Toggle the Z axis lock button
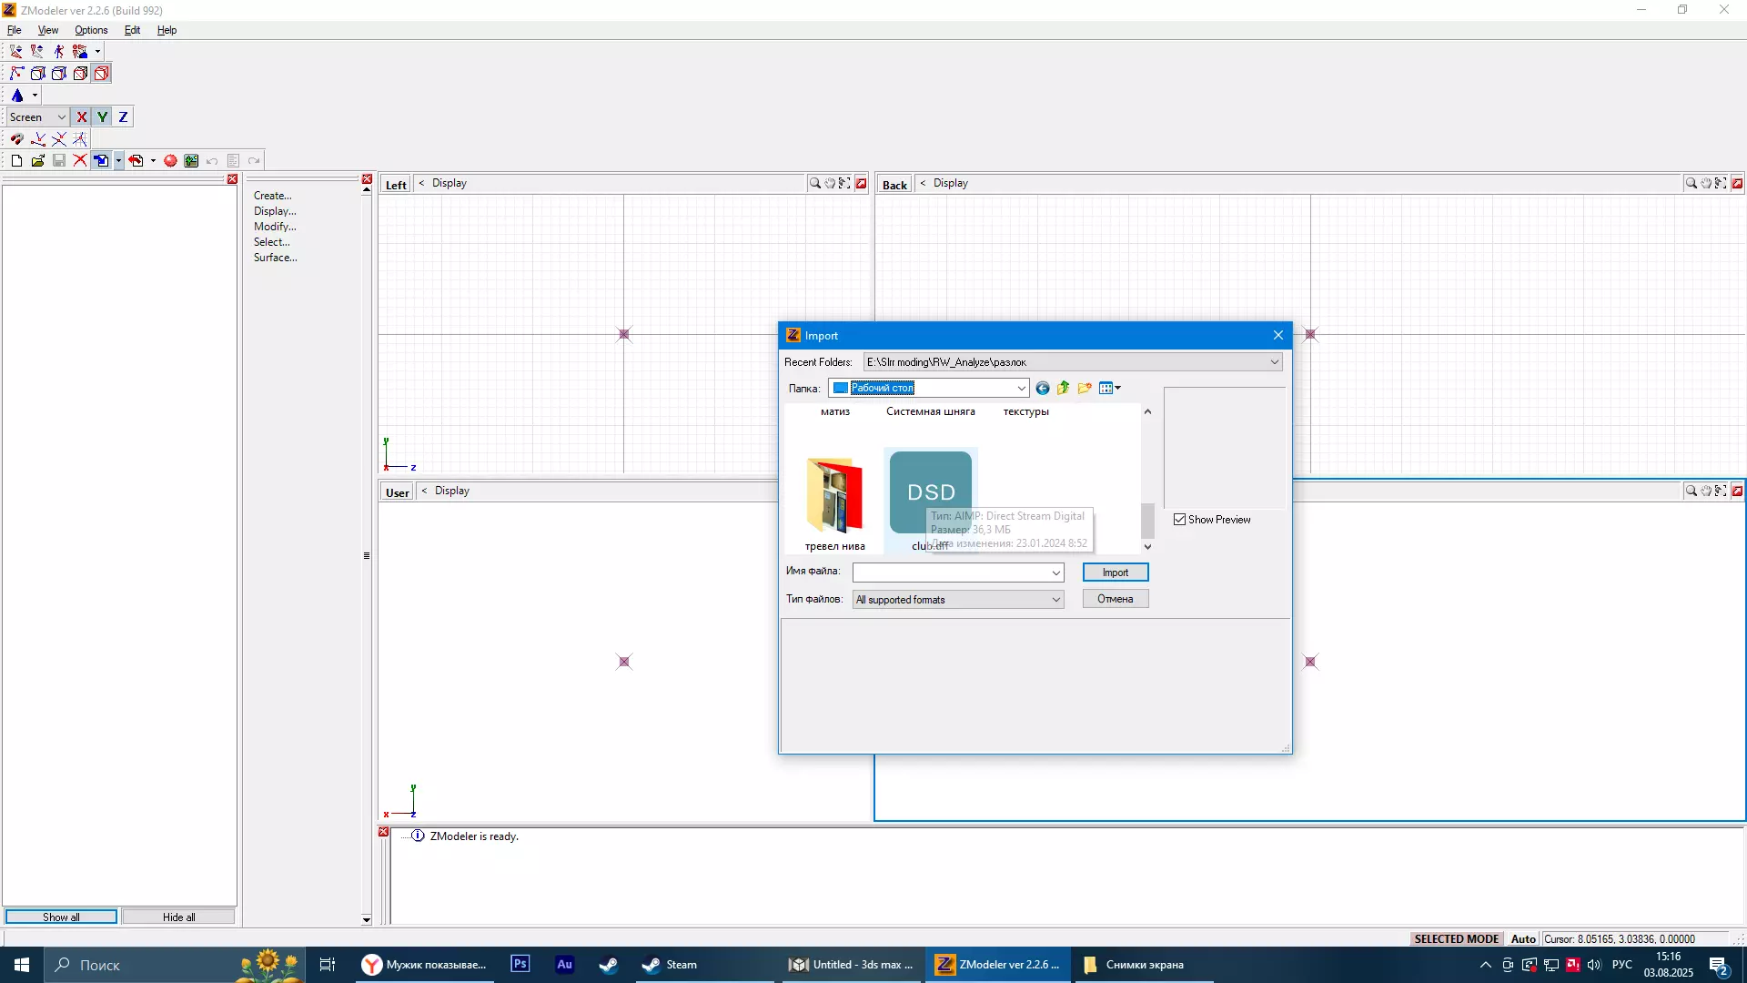 123,117
